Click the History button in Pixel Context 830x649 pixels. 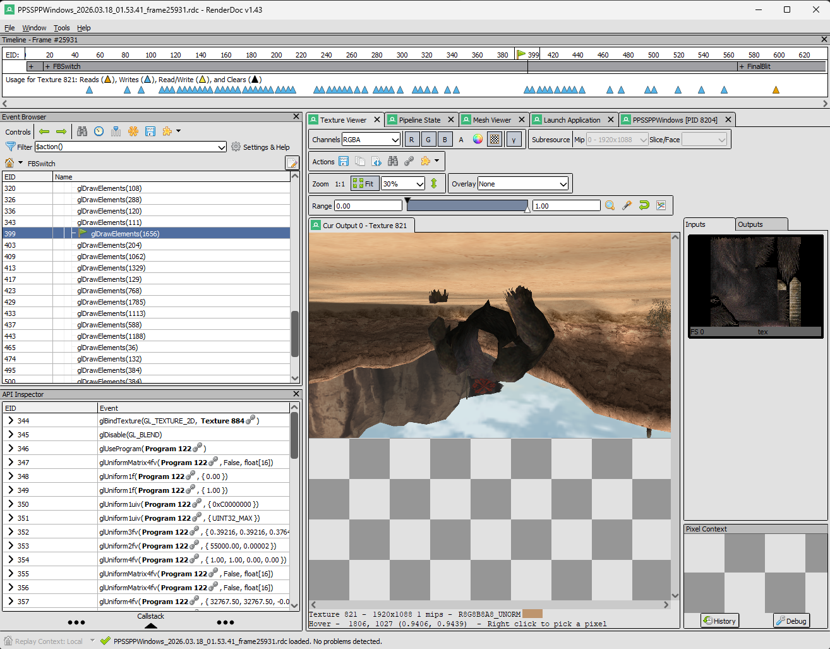(719, 621)
